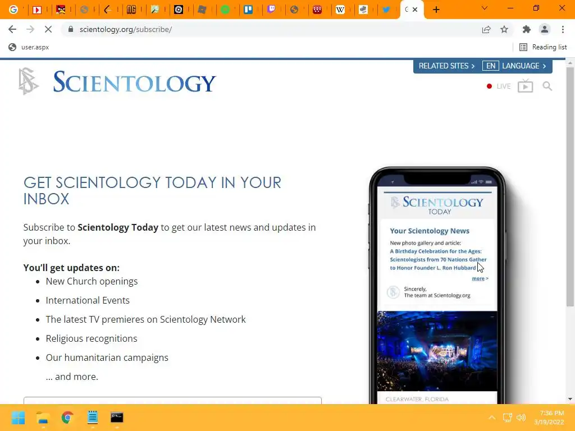Image resolution: width=575 pixels, height=431 pixels.
Task: Close the active Scientology tab
Action: [x=415, y=10]
